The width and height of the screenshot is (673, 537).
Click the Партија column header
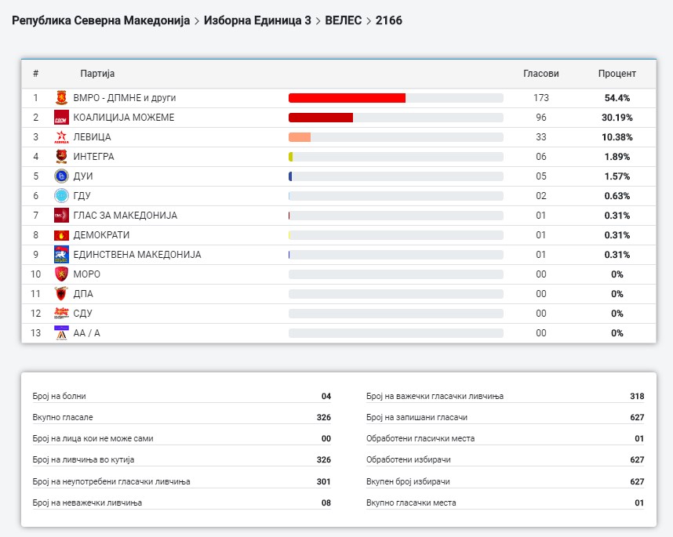pyautogui.click(x=97, y=74)
